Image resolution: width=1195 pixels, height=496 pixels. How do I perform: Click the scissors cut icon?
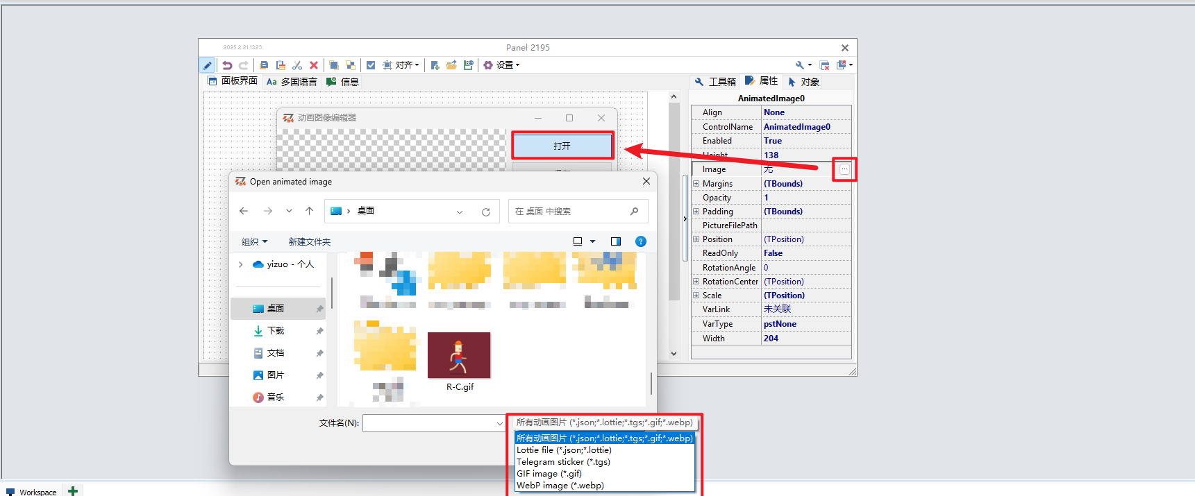point(297,65)
